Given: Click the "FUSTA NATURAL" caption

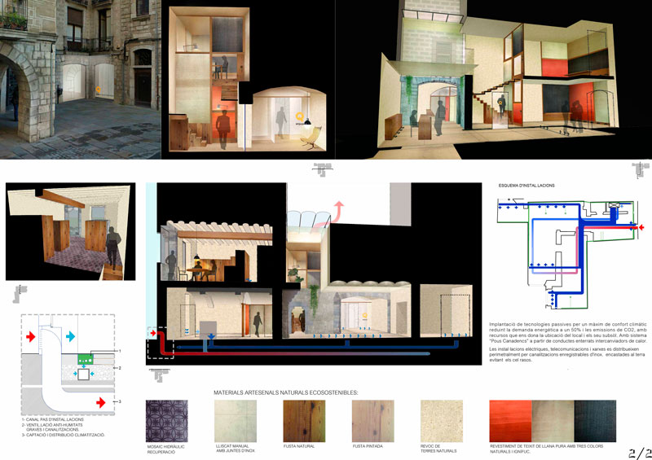Looking at the screenshot, I should [x=299, y=446].
